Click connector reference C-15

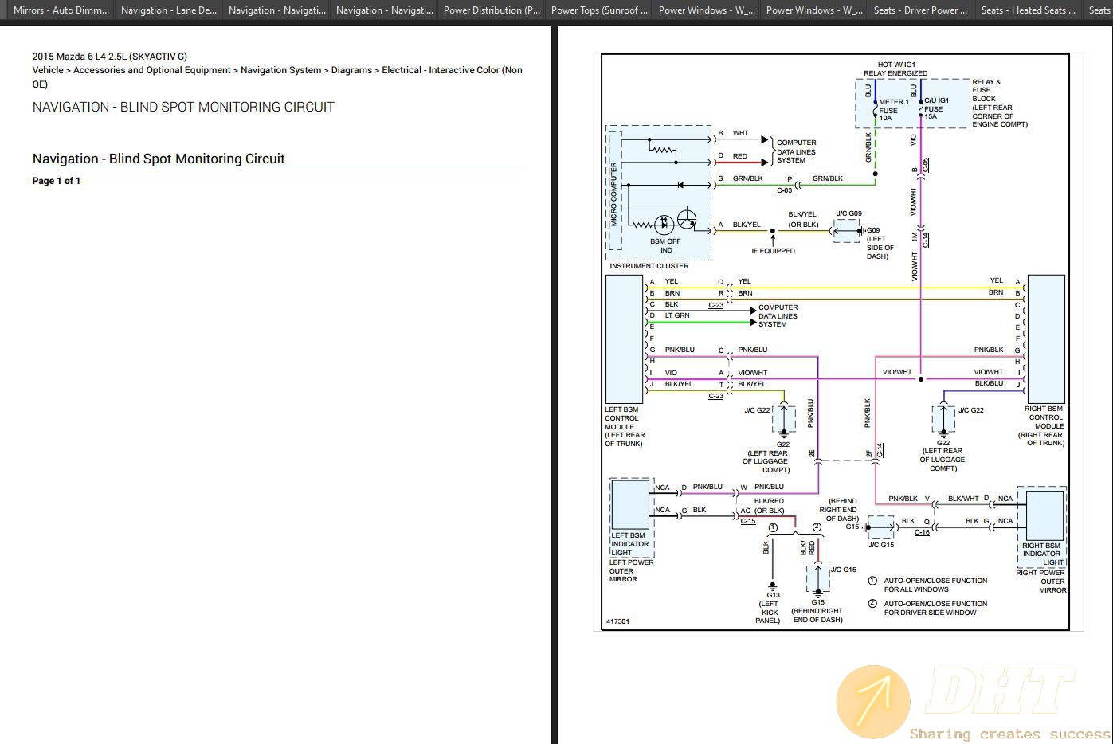point(748,521)
